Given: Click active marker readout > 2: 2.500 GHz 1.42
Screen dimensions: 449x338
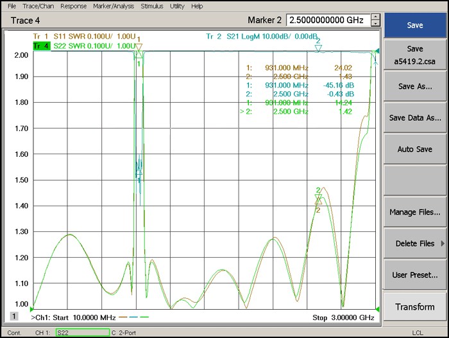Looking at the screenshot, I should pyautogui.click(x=296, y=111).
